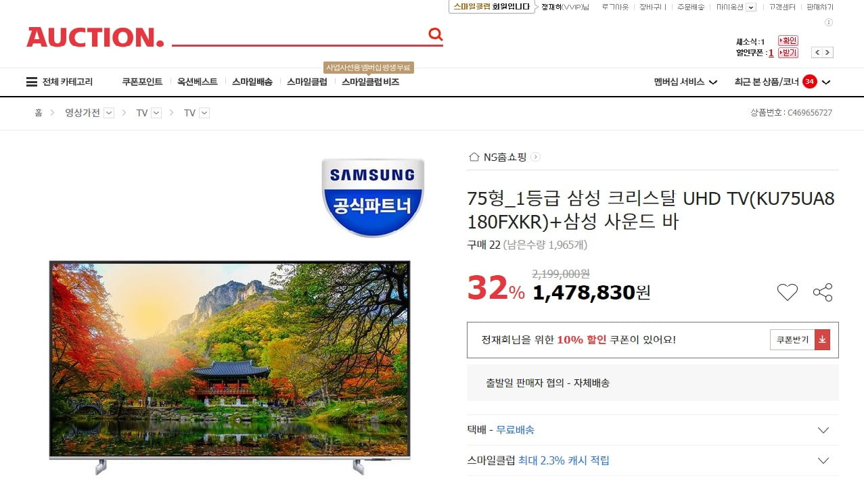
Task: Click the share icon beside the price
Action: (823, 292)
